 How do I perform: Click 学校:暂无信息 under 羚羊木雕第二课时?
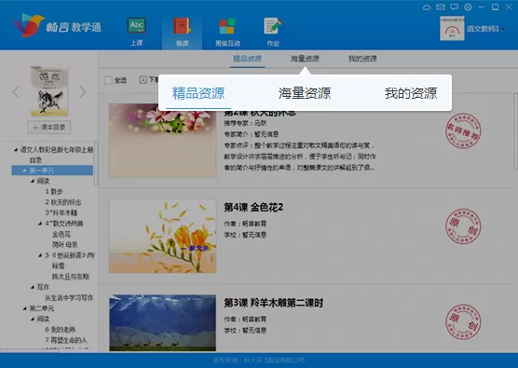point(245,331)
